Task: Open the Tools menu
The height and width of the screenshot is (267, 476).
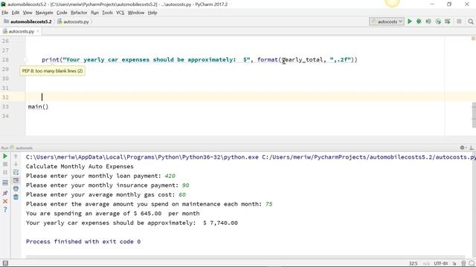Action: point(107,13)
